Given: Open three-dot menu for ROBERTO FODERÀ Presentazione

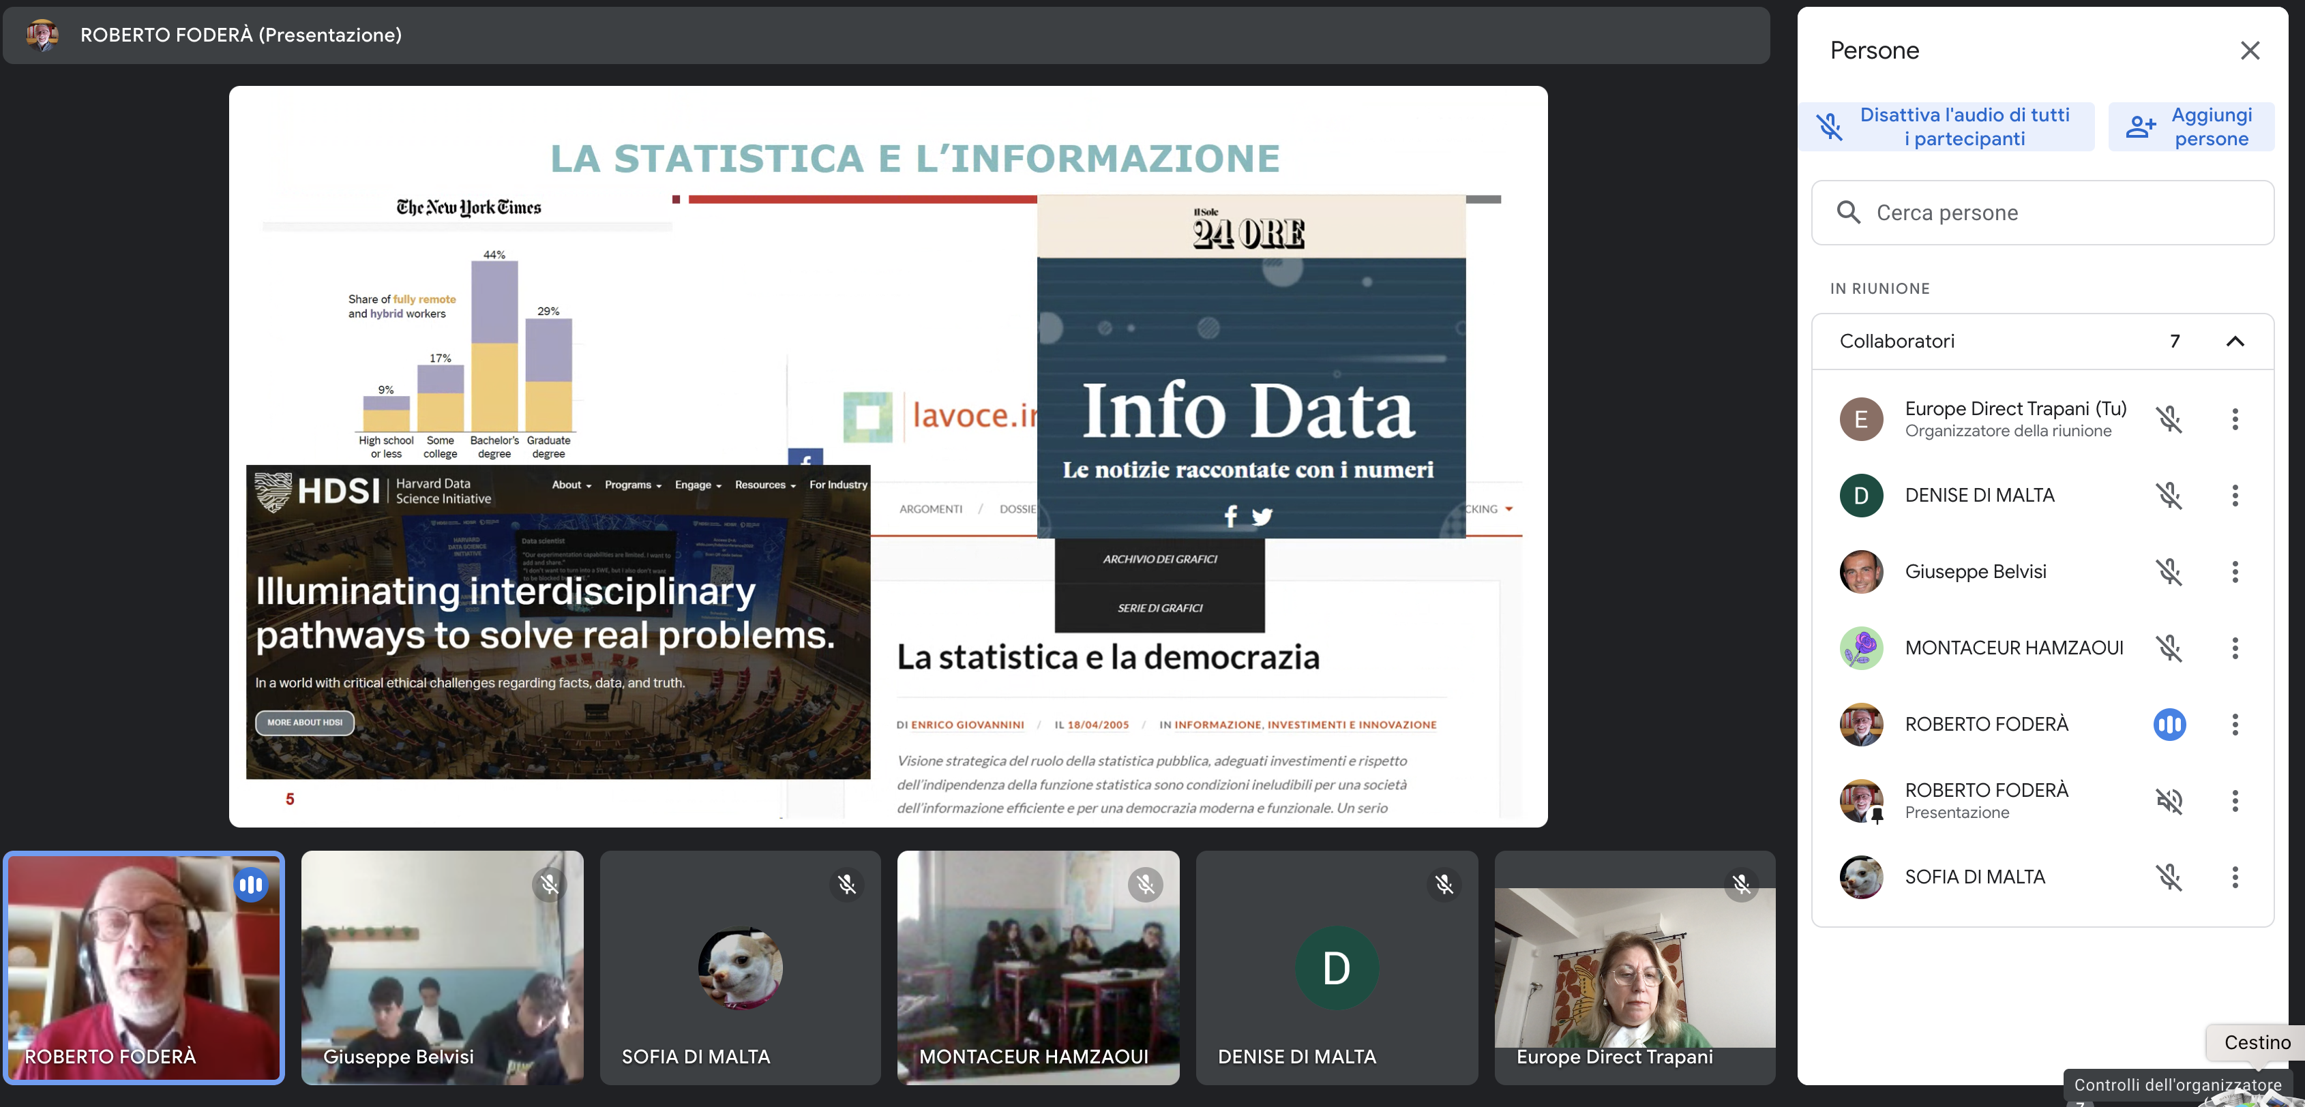Looking at the screenshot, I should (x=2235, y=800).
